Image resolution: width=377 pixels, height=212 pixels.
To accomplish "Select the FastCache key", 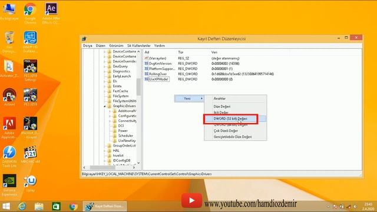I will 120,91.
